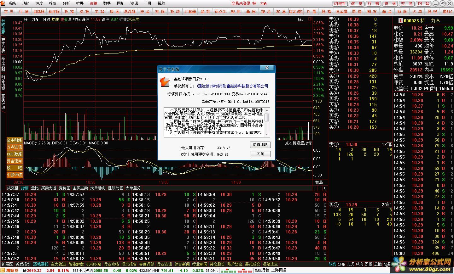Click the 主页 toolbar button
Screen dimensions: 454x274
9,11
